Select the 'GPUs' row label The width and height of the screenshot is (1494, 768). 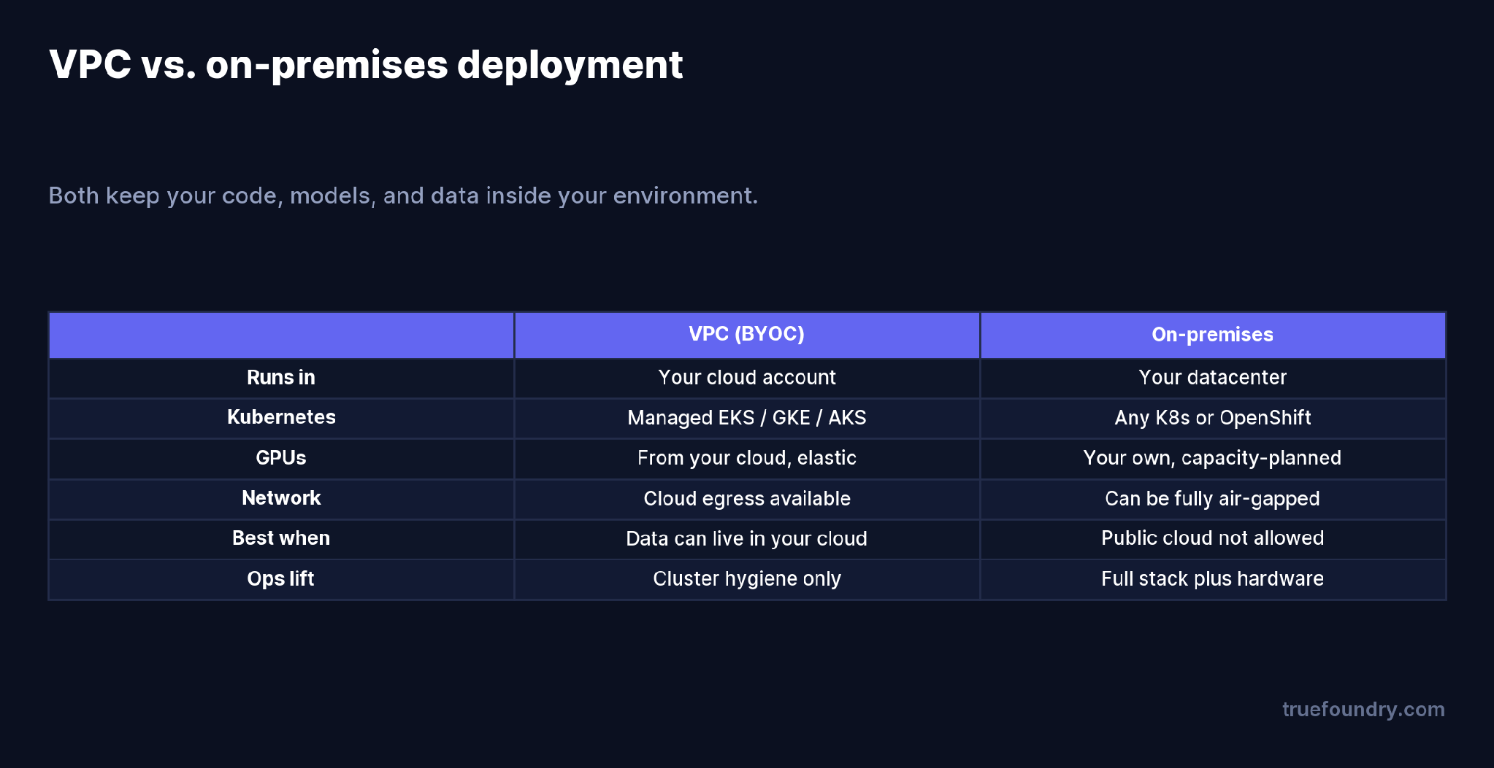[x=281, y=458]
